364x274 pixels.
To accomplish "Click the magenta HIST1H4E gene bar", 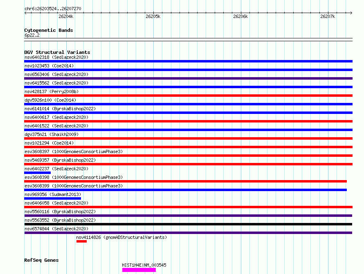I will pos(139,270).
